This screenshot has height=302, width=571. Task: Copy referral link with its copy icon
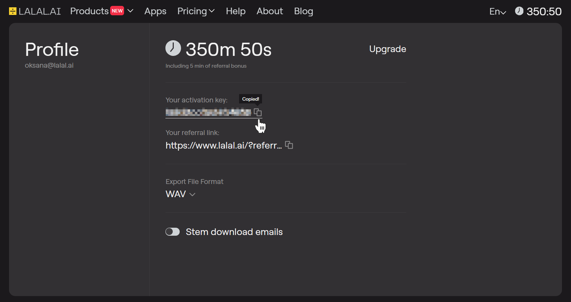289,145
